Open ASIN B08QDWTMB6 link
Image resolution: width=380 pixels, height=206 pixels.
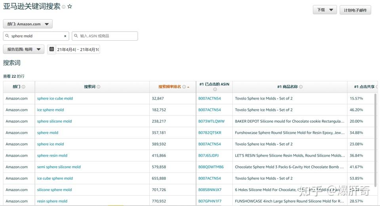coord(211,167)
